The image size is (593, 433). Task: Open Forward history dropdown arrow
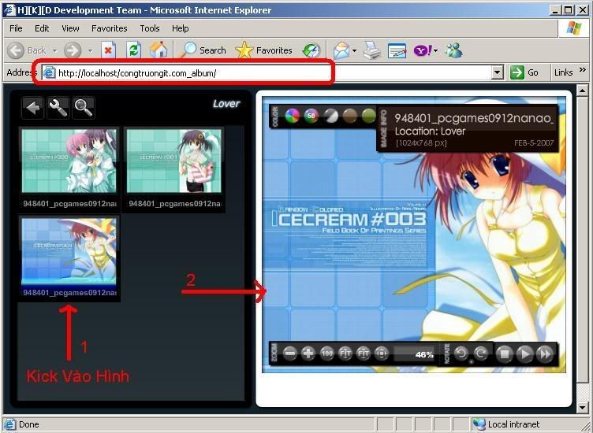tap(91, 50)
